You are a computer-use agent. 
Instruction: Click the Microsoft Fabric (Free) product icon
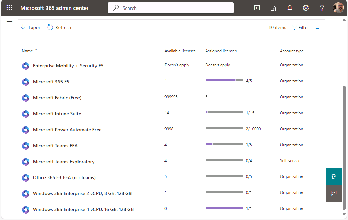pos(26,98)
